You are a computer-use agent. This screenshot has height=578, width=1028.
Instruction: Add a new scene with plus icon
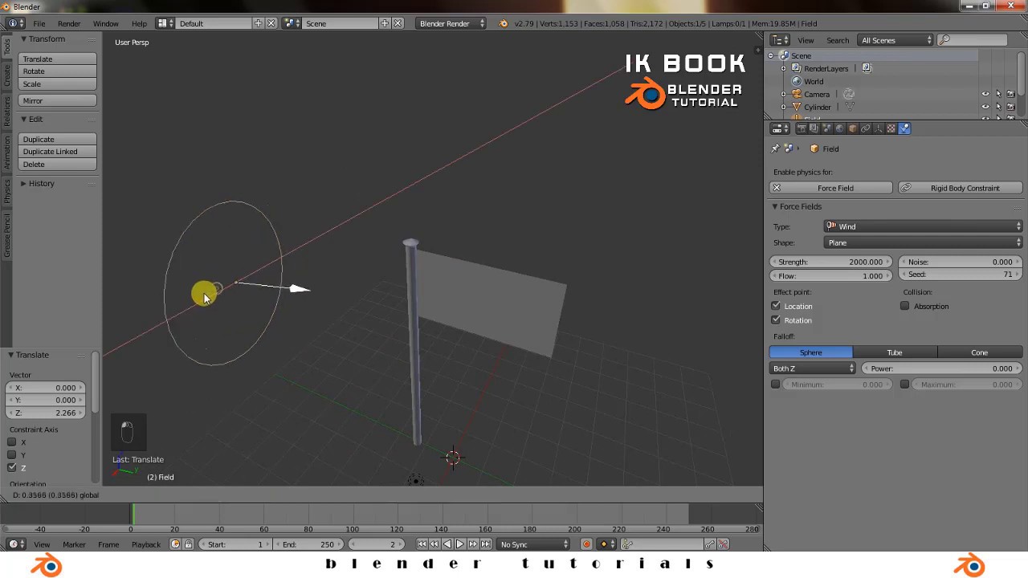click(385, 23)
